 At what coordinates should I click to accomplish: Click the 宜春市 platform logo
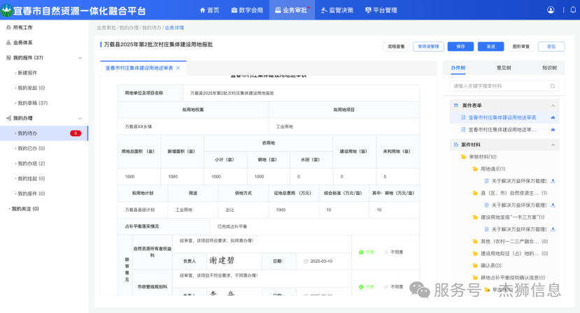pyautogui.click(x=8, y=10)
